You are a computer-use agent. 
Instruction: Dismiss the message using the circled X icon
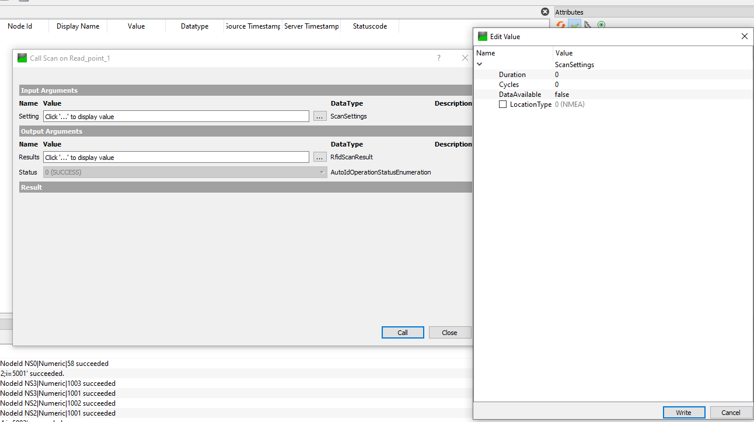(544, 11)
